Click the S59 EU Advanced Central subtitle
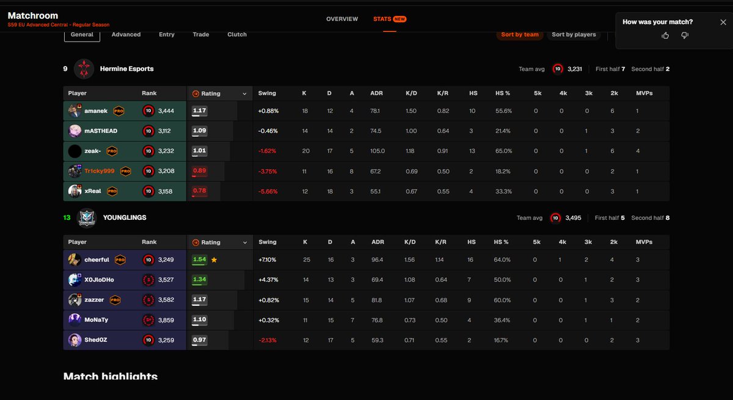The height and width of the screenshot is (400, 733). pos(59,25)
